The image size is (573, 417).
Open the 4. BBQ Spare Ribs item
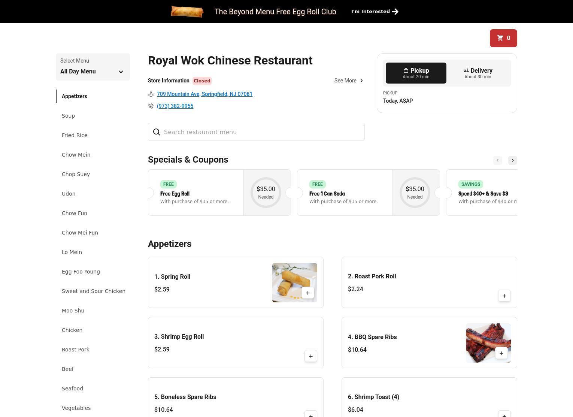(429, 343)
